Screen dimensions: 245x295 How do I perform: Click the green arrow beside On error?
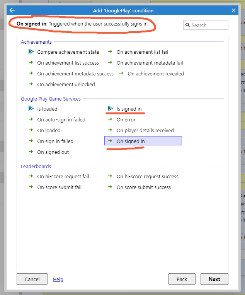coord(110,119)
